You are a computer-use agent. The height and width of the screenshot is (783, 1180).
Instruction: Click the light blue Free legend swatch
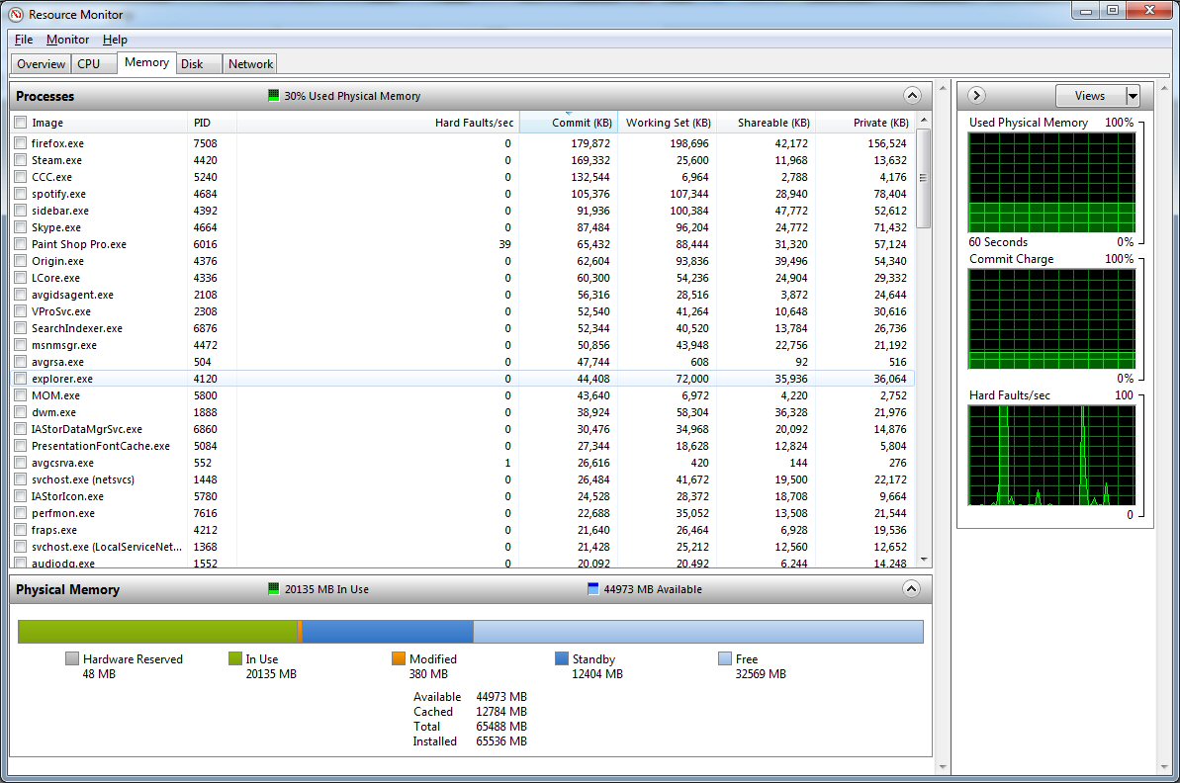(x=725, y=658)
